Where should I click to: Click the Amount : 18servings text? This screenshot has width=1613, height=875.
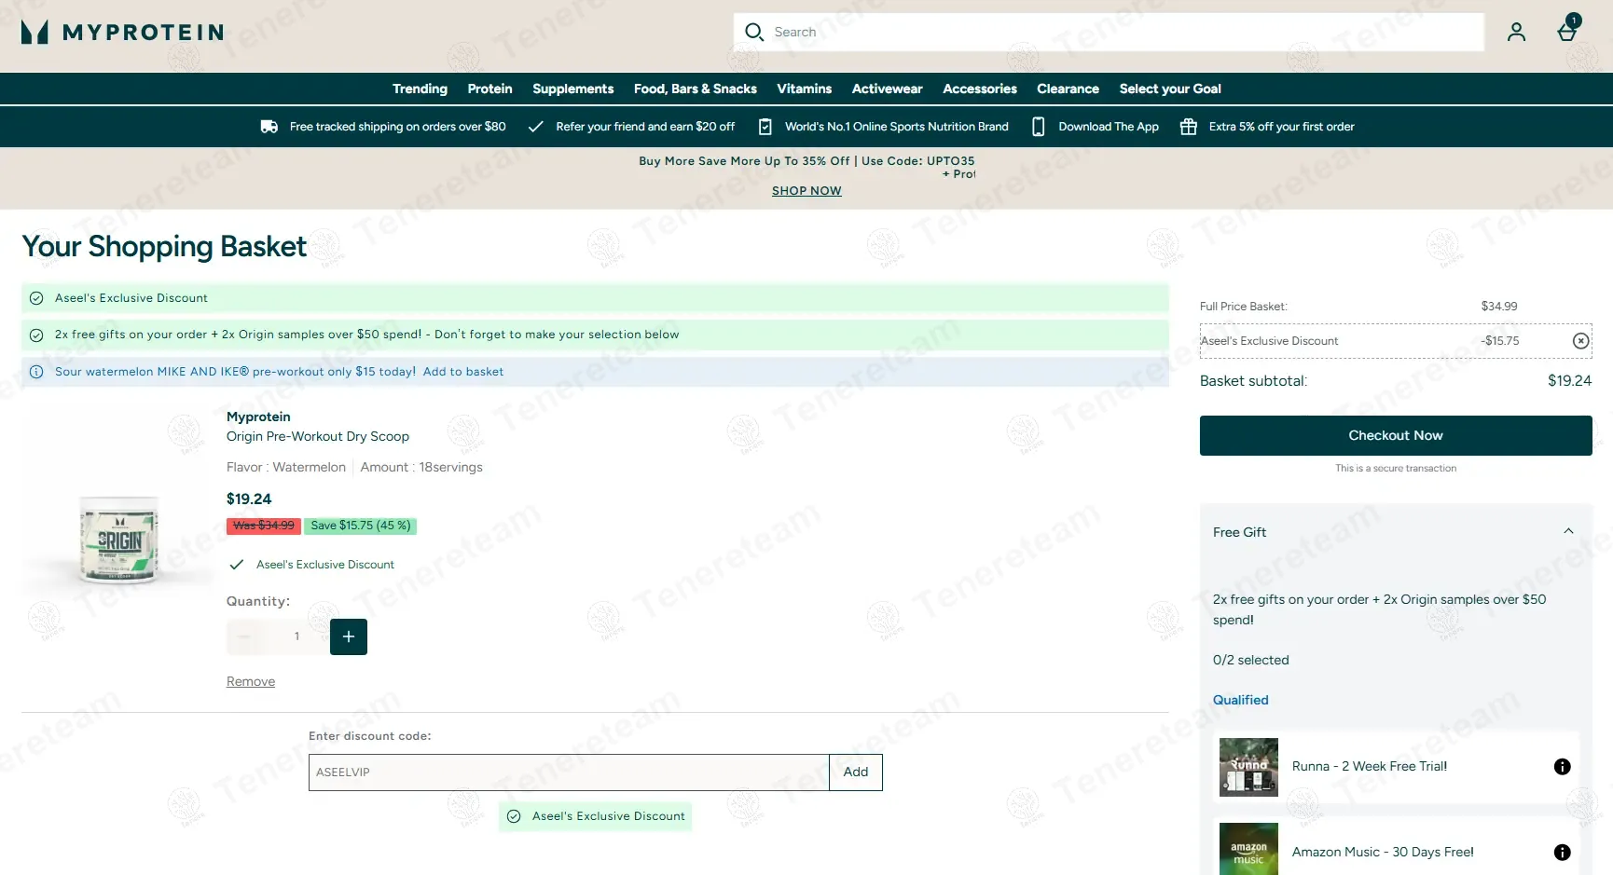[421, 468]
